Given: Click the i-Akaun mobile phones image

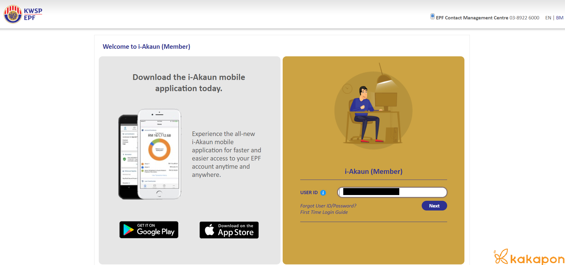Looking at the screenshot, I should coord(150,154).
